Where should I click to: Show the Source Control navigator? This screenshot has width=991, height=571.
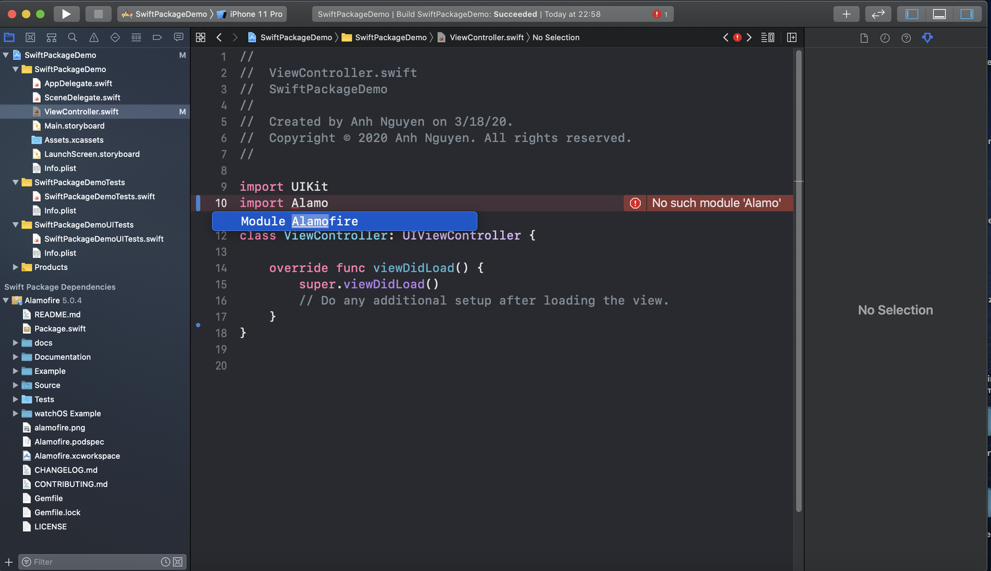click(x=31, y=37)
